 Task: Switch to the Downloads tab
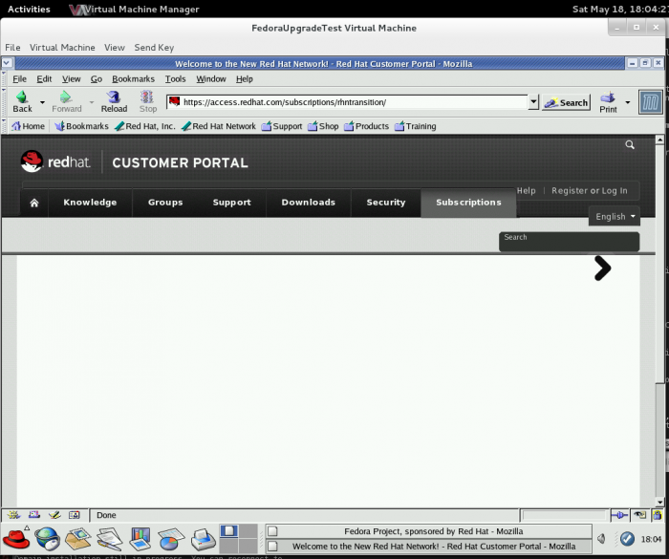point(308,203)
